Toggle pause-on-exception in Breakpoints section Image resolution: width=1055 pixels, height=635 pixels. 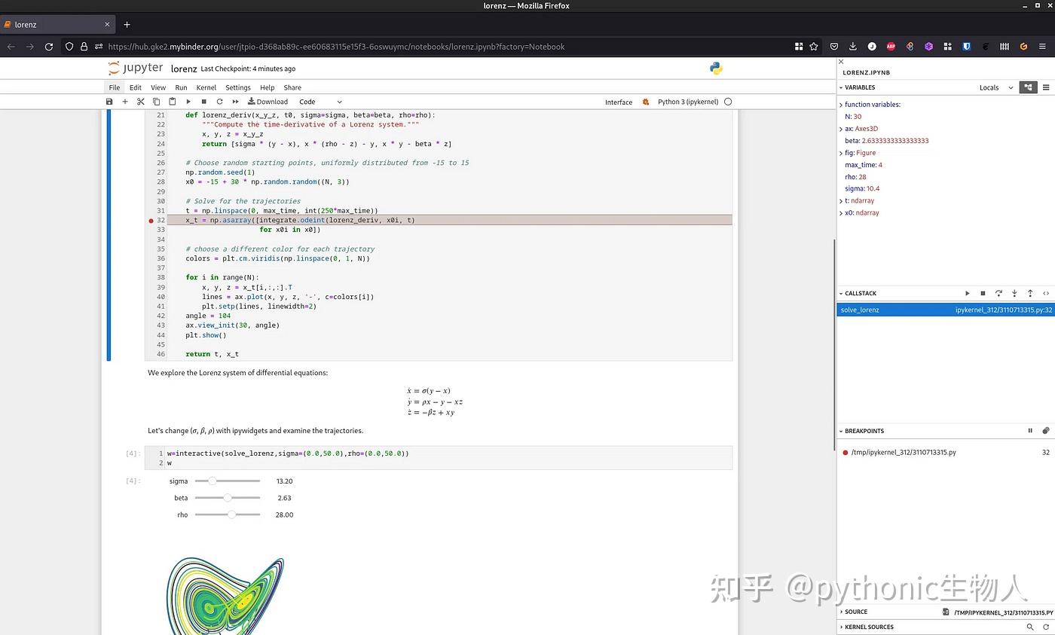(1030, 430)
